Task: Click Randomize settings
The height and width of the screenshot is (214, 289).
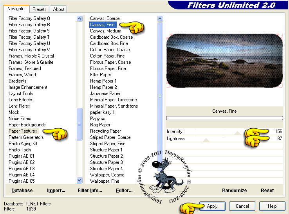Action: (234, 190)
